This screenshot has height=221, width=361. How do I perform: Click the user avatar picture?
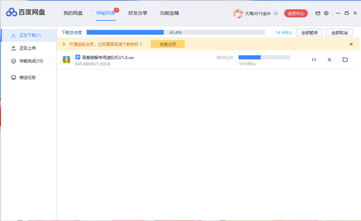238,13
